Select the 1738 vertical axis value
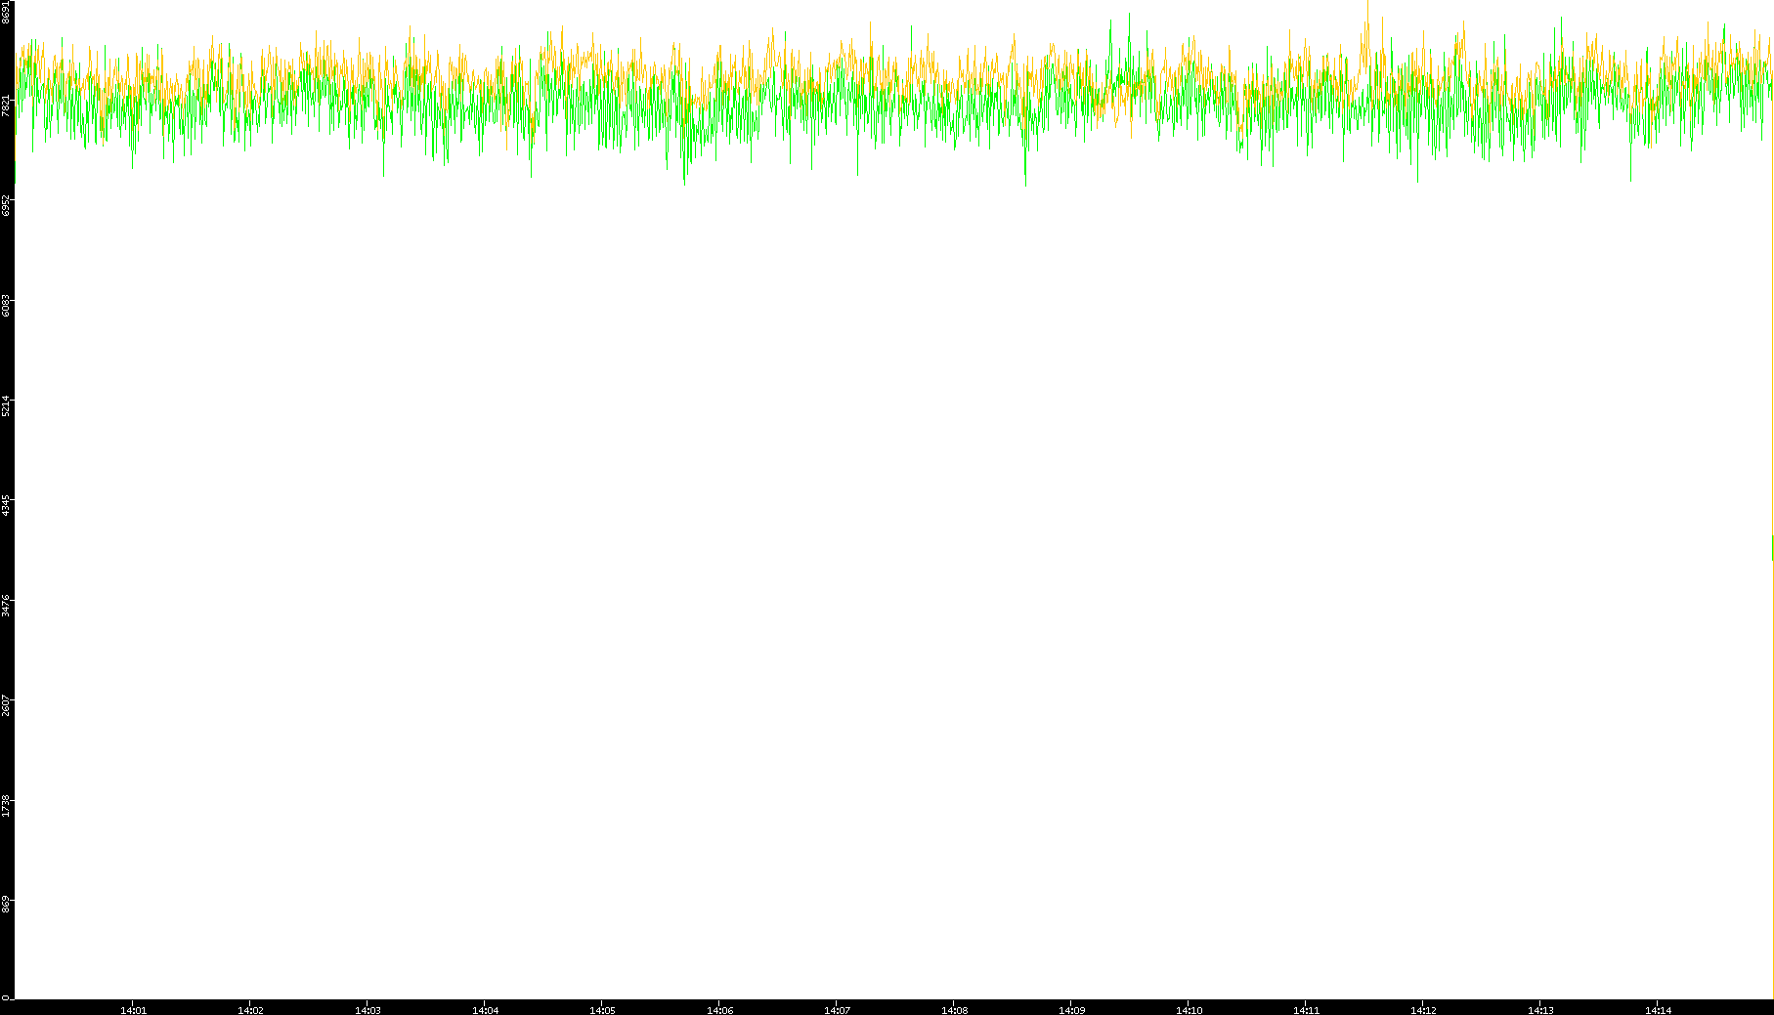Screen dimensions: 1774x1015 [x=6, y=805]
